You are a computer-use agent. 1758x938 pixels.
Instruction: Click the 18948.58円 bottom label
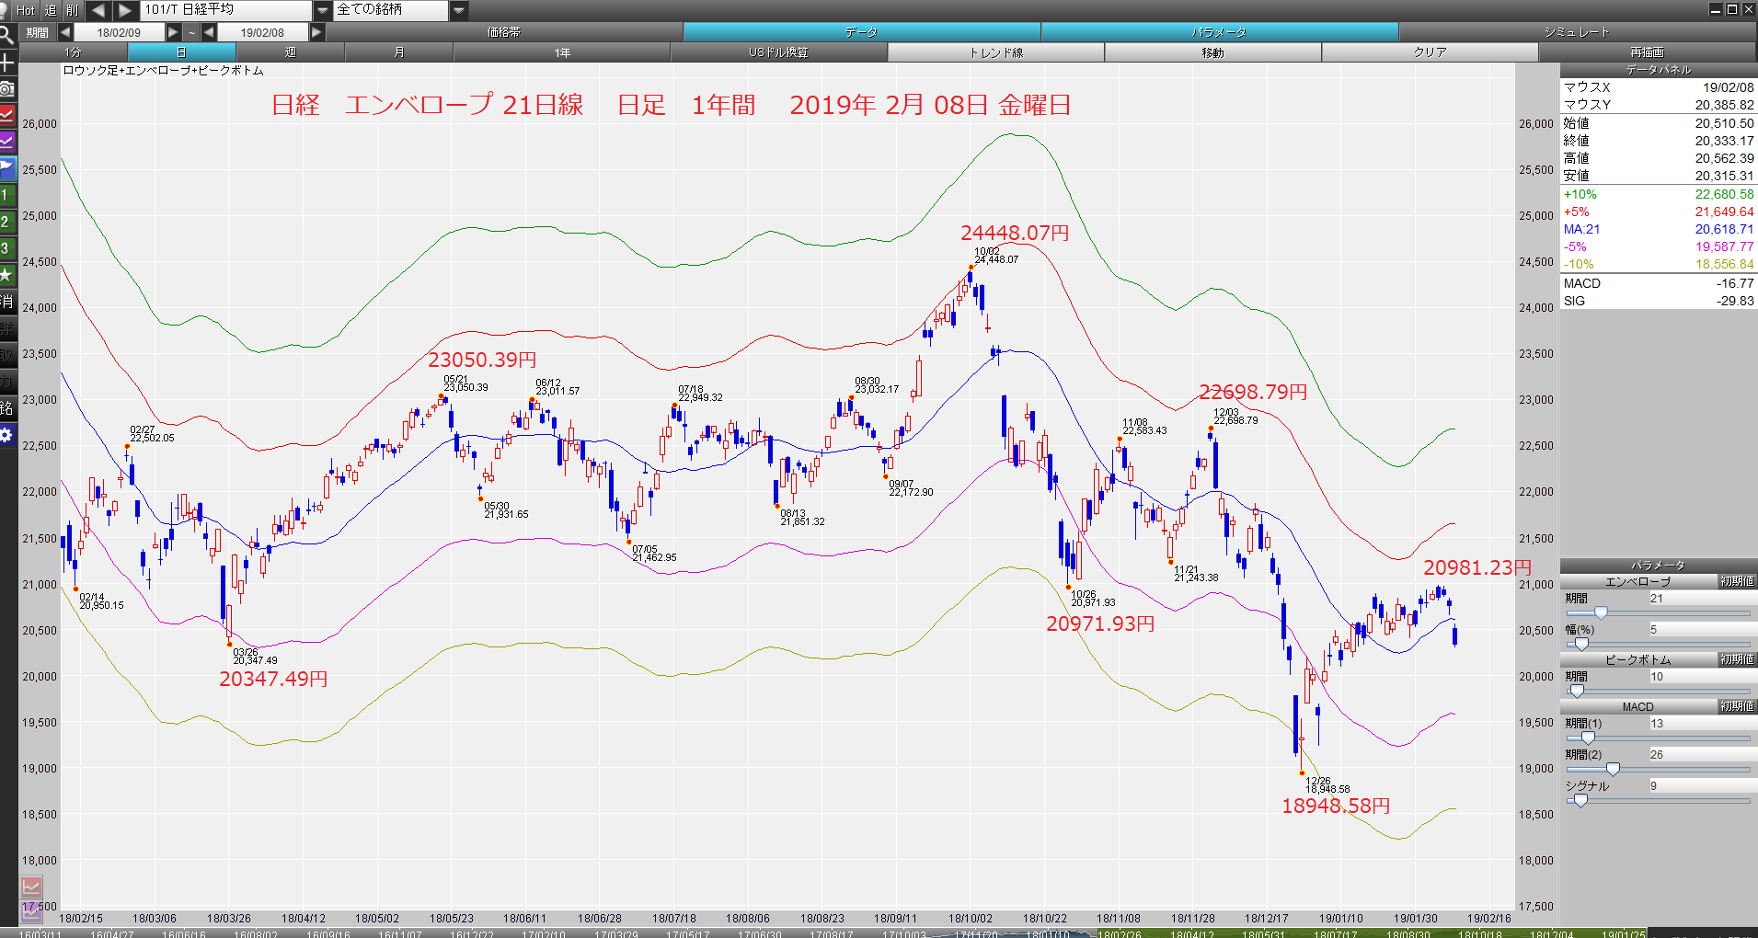(x=1336, y=806)
